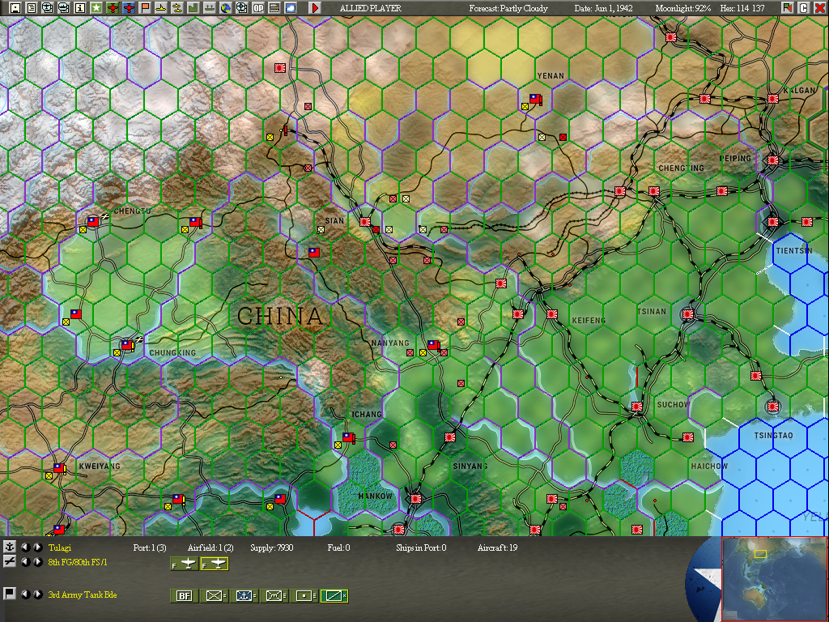Click the Chinese flag base at Chungking
This screenshot has width=829, height=622.
coord(126,345)
